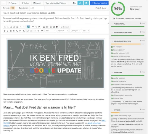148x134 pixels.
Task: Toggle underline formatting
Action: [x=11, y=31]
